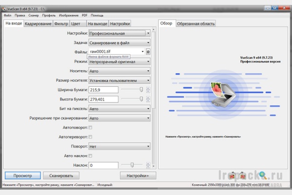
Task: Open the file name options gear button
Action: point(148,52)
